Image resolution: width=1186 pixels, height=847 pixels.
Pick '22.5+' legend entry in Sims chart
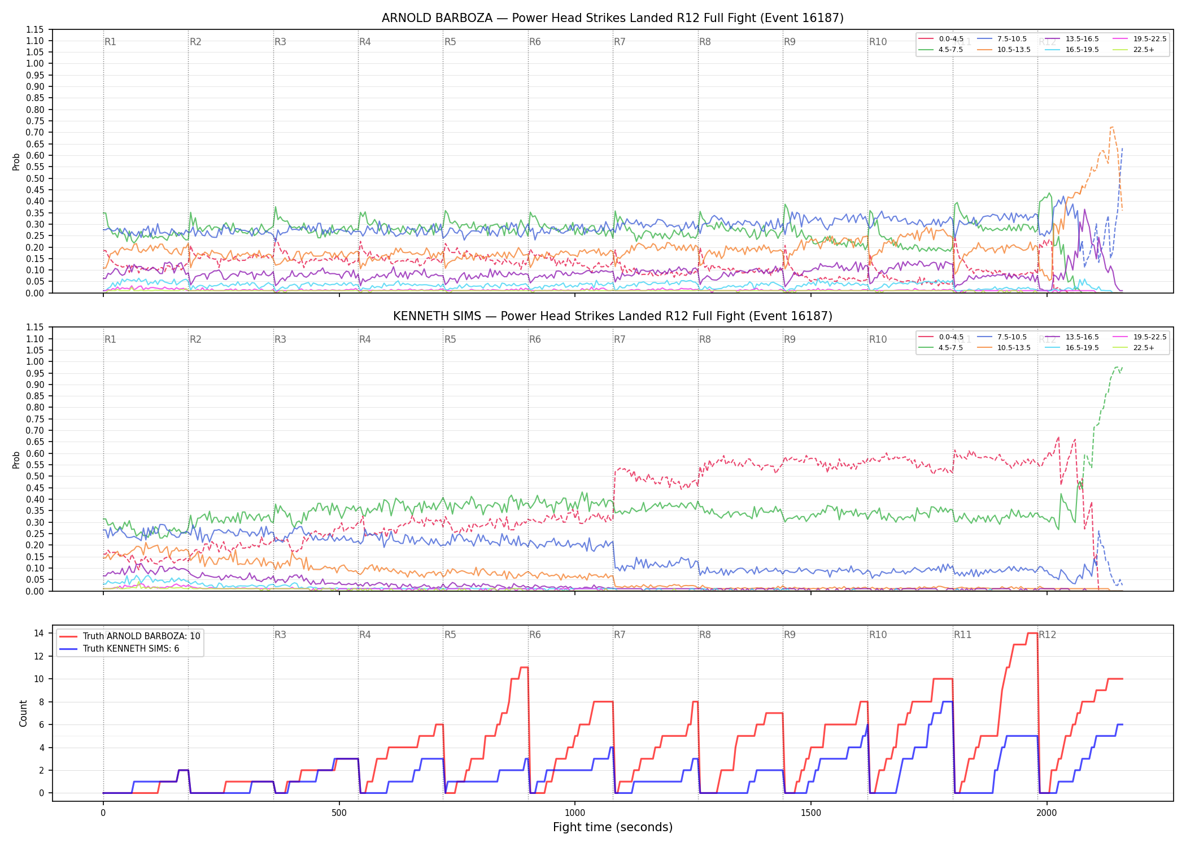coord(1134,348)
